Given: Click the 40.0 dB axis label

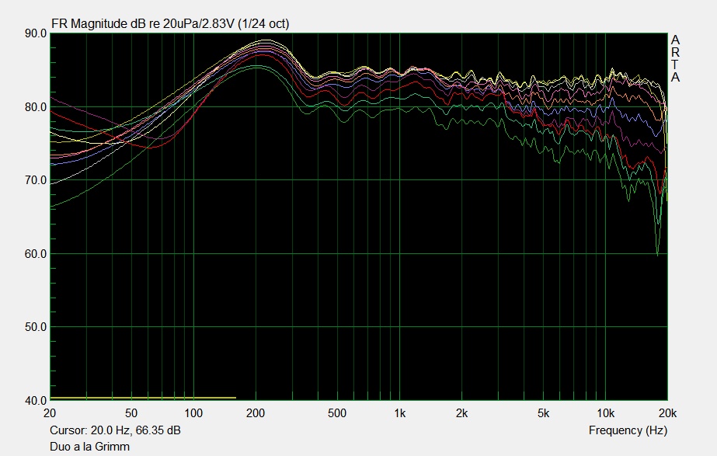Looking at the screenshot, I should (36, 401).
